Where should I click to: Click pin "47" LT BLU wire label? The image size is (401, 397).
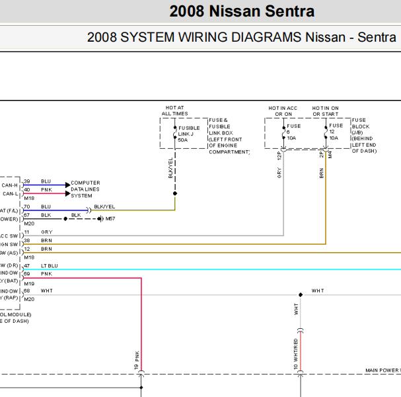pos(41,266)
